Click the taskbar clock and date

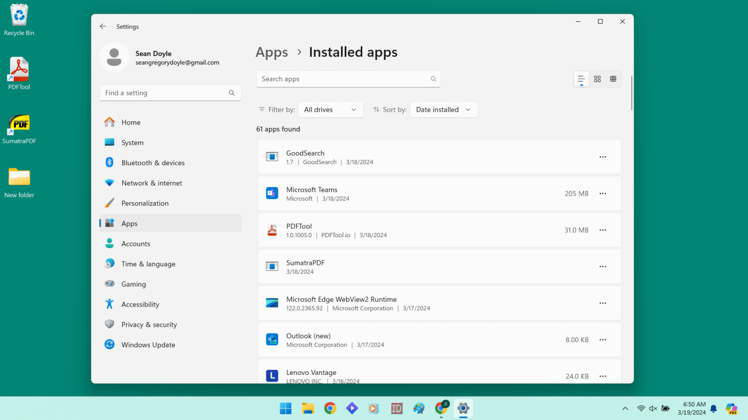coord(692,408)
